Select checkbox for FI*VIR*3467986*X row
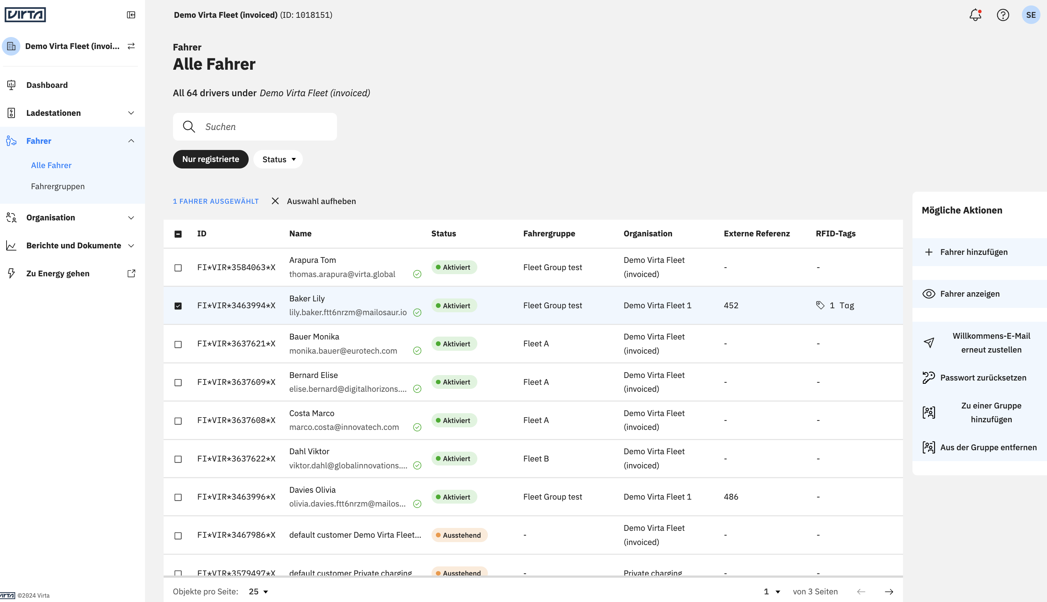Screen dimensions: 1047x602 178,536
